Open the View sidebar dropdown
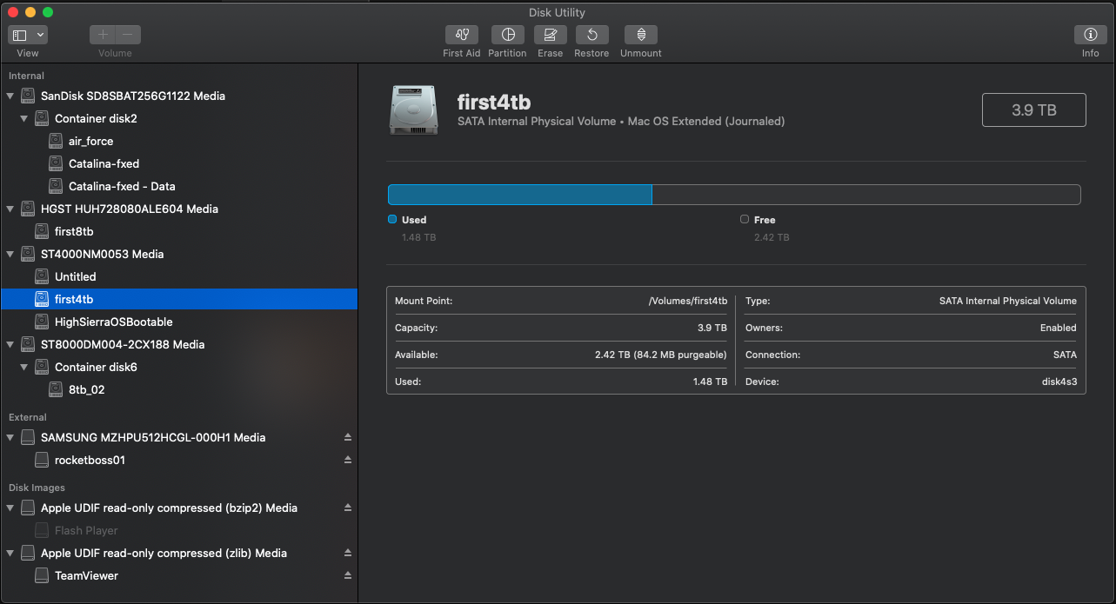Image resolution: width=1116 pixels, height=604 pixels. point(28,35)
